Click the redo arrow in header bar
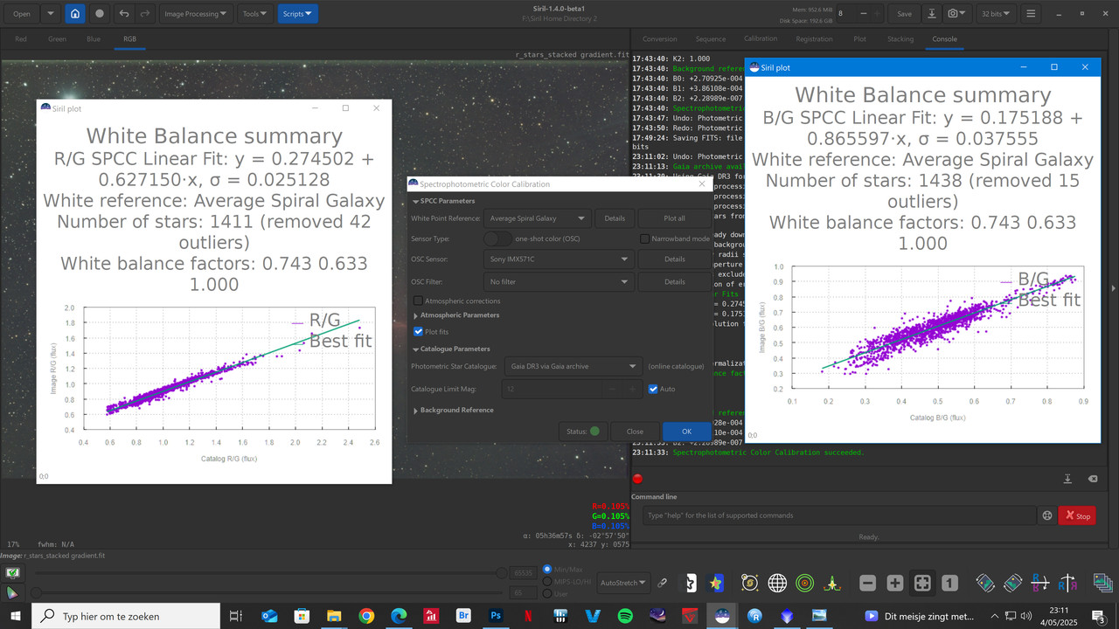Viewport: 1119px width, 629px height. (x=145, y=14)
